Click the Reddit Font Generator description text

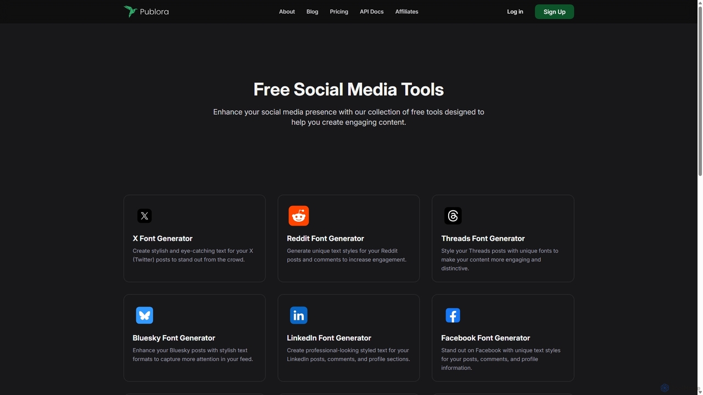[x=347, y=255]
